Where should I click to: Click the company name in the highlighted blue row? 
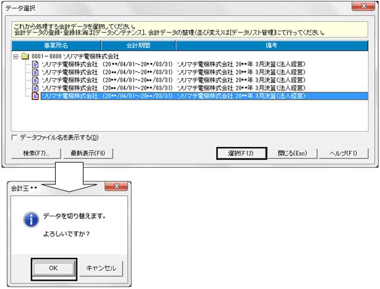pyautogui.click(x=70, y=96)
